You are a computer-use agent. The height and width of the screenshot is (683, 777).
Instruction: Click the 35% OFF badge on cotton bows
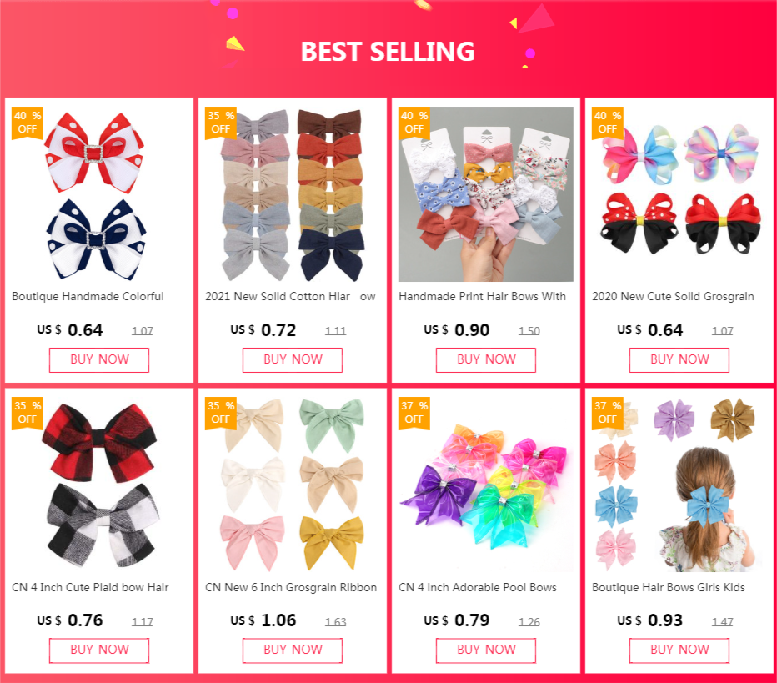pos(221,123)
